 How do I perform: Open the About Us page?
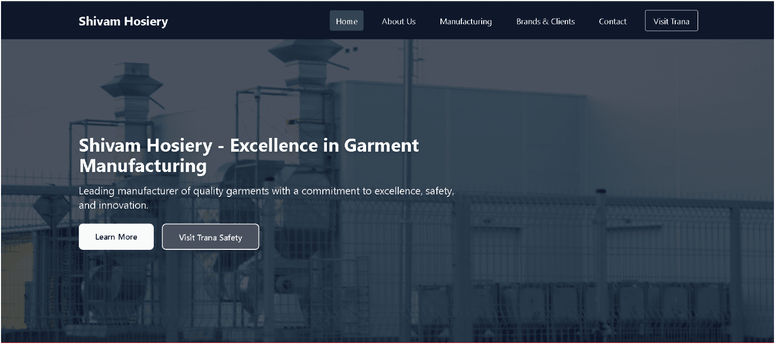pyautogui.click(x=399, y=21)
